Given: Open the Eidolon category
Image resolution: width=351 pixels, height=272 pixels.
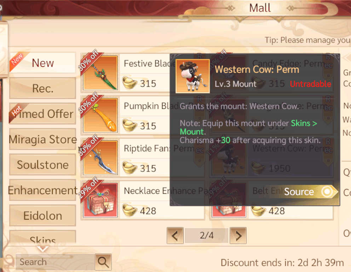Looking at the screenshot, I should point(43,216).
